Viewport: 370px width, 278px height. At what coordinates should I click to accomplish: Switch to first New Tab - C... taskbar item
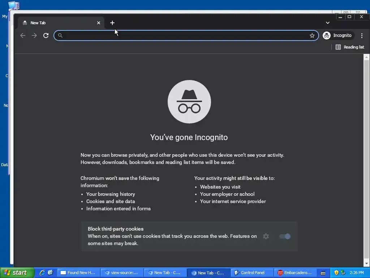pos(165,273)
